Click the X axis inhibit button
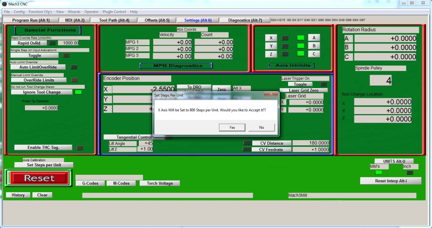 pos(271,38)
